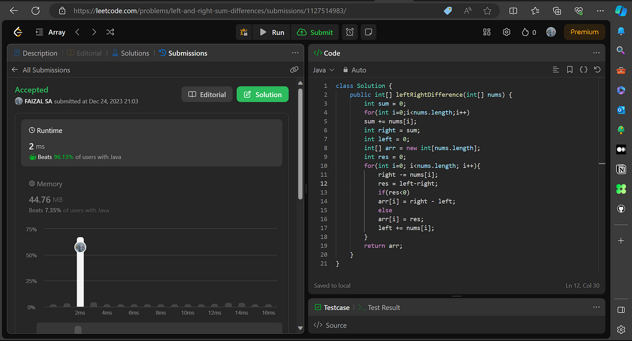Viewport: 632px width, 341px height.
Task: Open the Collections icon
Action: point(557,11)
